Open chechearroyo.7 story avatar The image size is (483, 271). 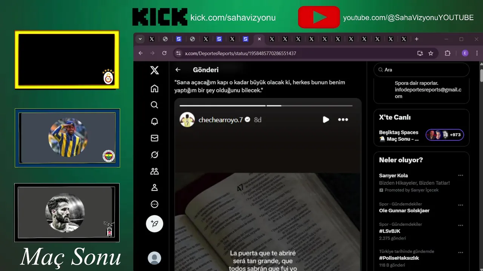(187, 120)
